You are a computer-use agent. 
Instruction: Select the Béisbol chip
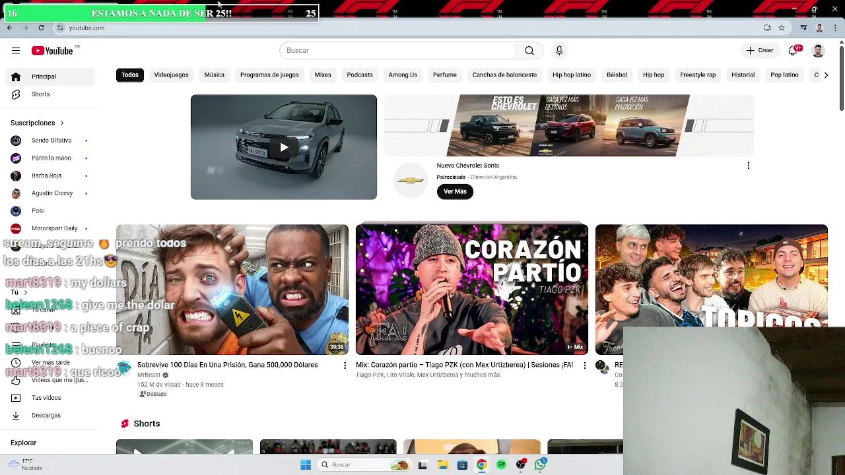(617, 75)
